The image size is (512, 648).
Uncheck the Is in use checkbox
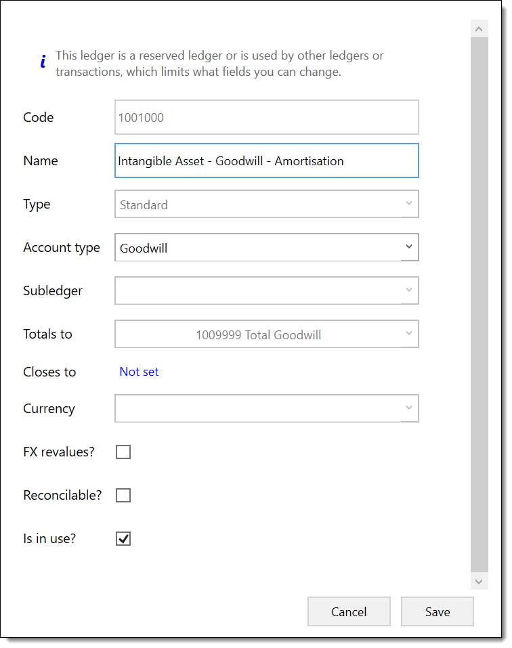click(x=123, y=538)
